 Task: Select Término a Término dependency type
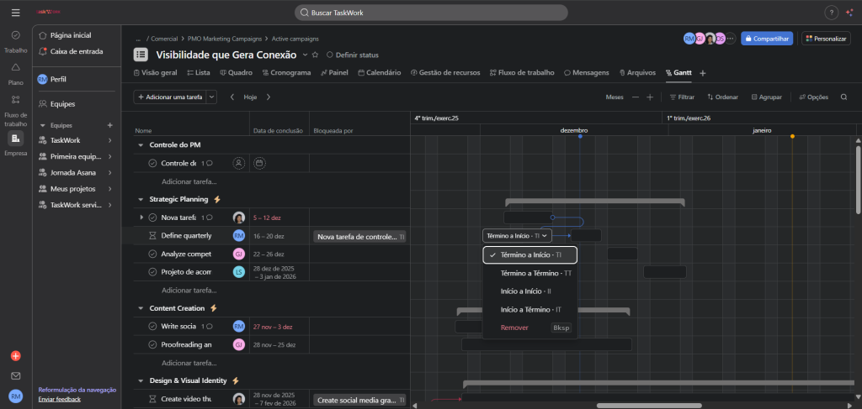point(530,273)
